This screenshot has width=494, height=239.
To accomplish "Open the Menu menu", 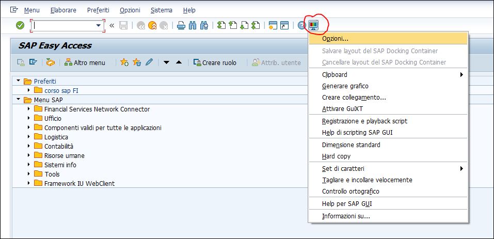I will [32, 10].
